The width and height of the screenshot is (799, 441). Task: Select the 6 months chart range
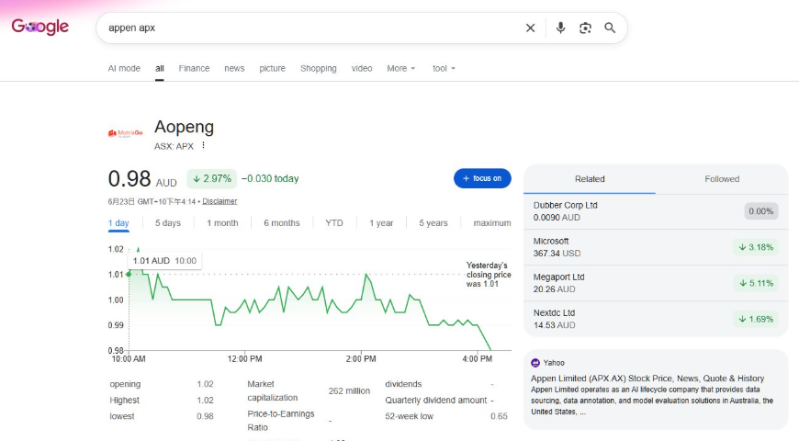click(282, 223)
